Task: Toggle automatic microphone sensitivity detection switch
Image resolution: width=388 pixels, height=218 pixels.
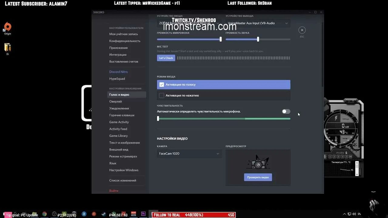Action: [x=286, y=111]
